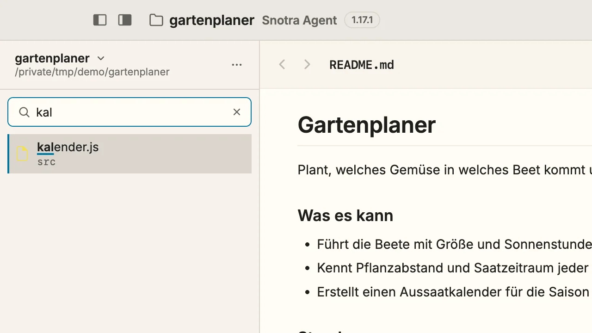
Task: Open the three-dot more options menu
Action: pos(237,65)
